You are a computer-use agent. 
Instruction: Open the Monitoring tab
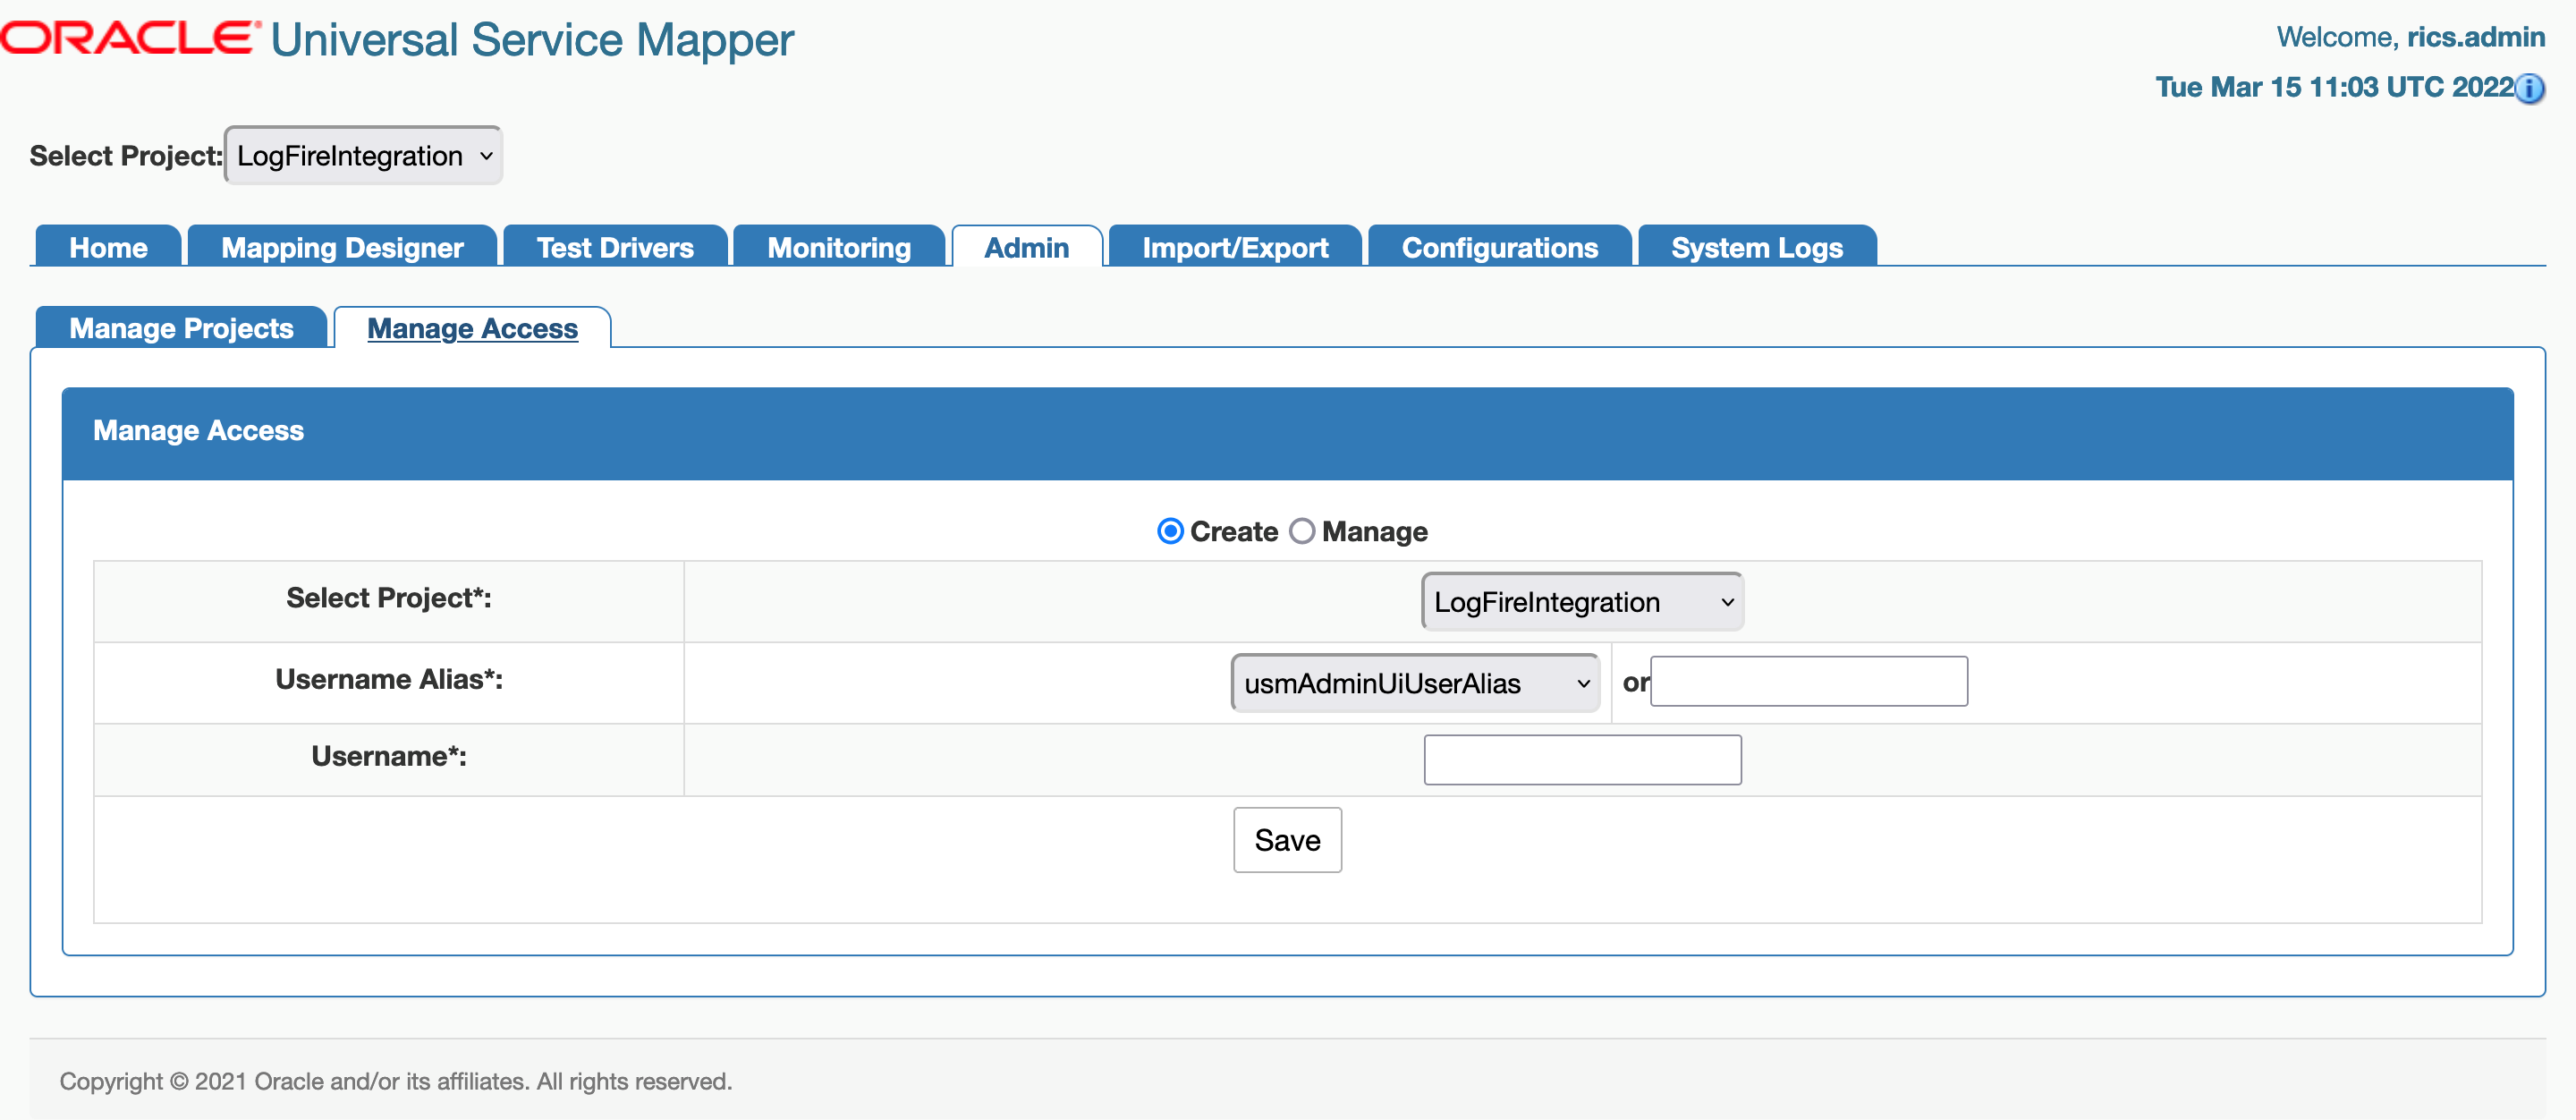[839, 247]
